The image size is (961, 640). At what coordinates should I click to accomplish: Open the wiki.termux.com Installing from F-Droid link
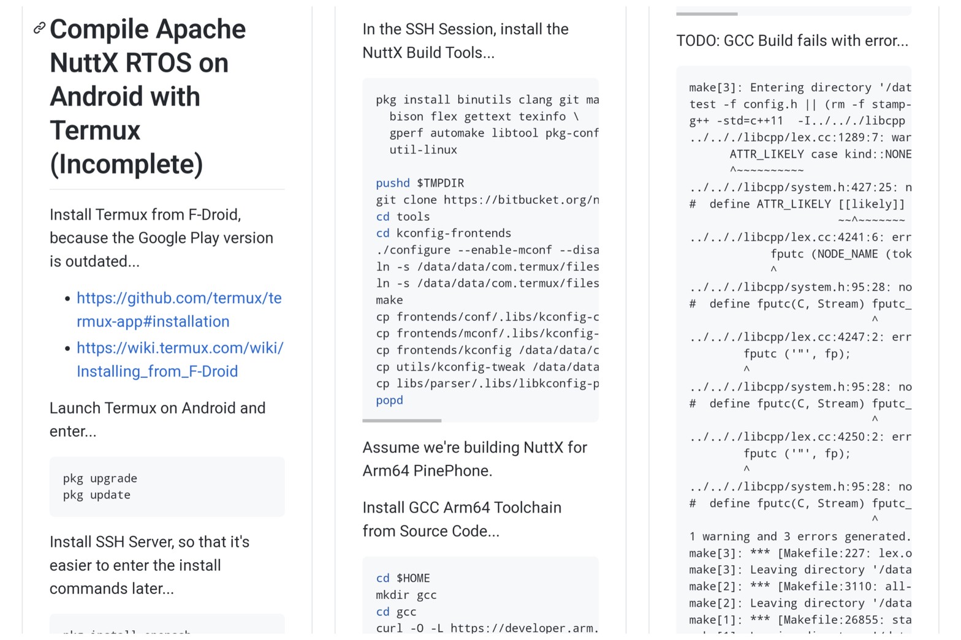(180, 360)
